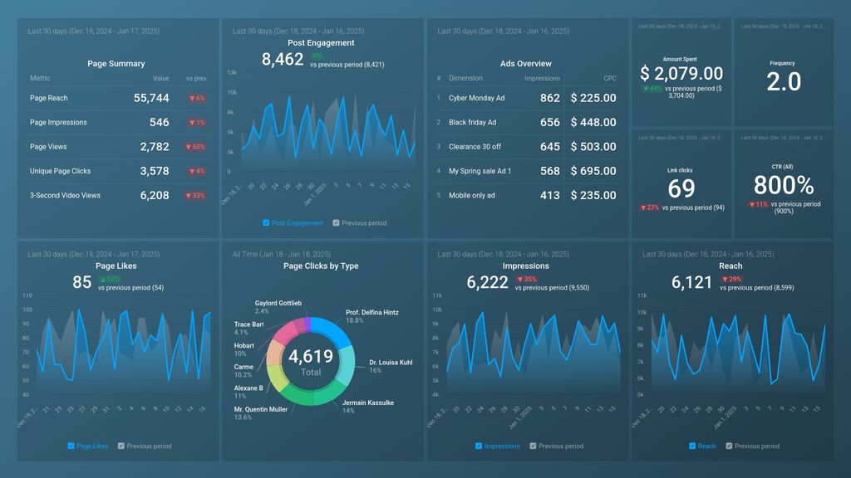
Task: Click the 3-Second Video Views 33% down indicator
Action: tap(194, 196)
